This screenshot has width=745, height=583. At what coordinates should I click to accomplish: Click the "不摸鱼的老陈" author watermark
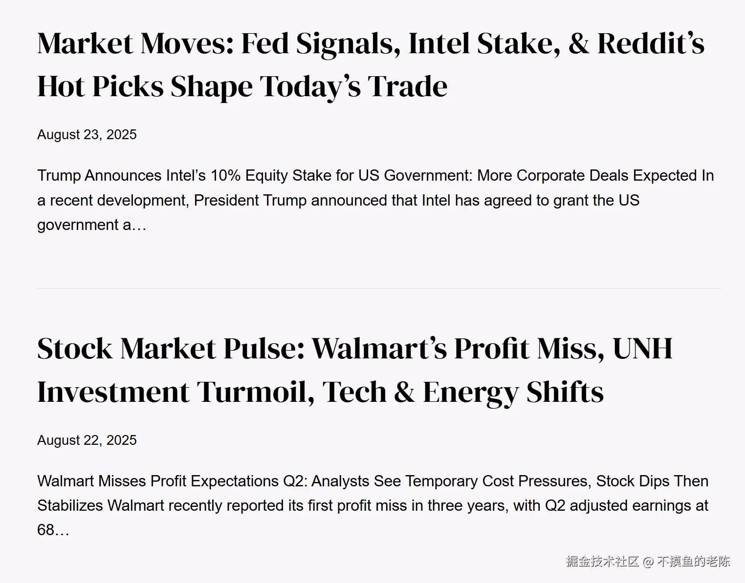[693, 562]
